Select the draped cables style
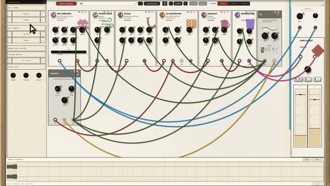 tap(223, 4)
